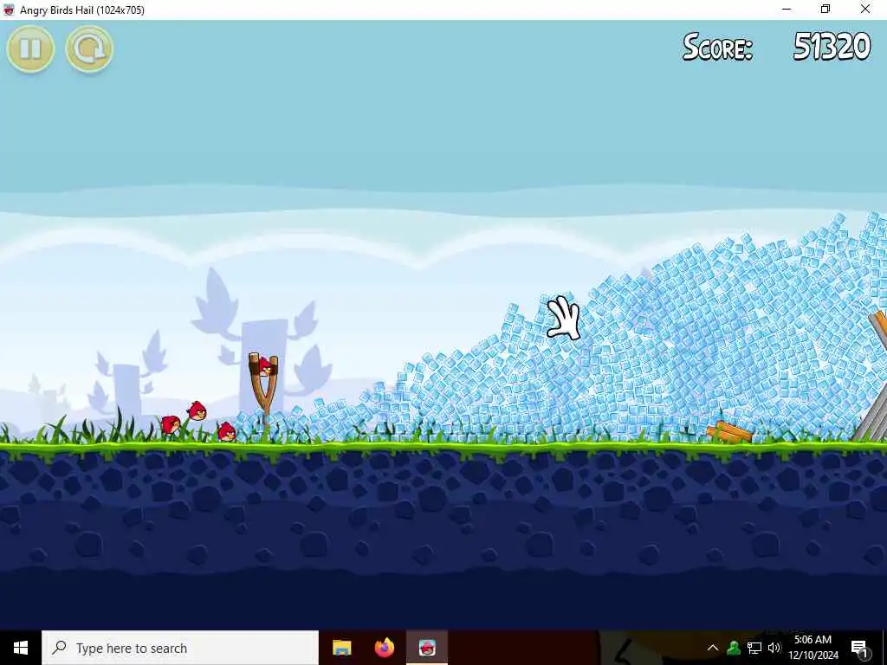Focus the taskbar search box
Image resolution: width=887 pixels, height=665 pixels.
point(180,648)
